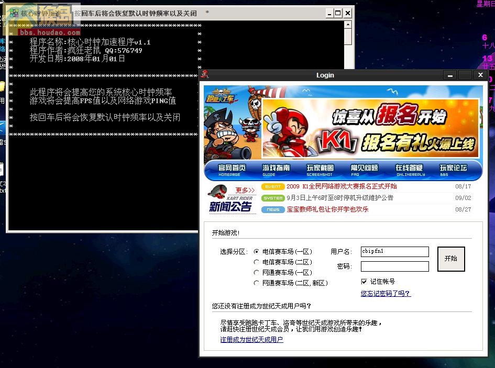Viewport: 495px width, 368px height.
Task: Start the game with 开始 button
Action: pyautogui.click(x=451, y=259)
